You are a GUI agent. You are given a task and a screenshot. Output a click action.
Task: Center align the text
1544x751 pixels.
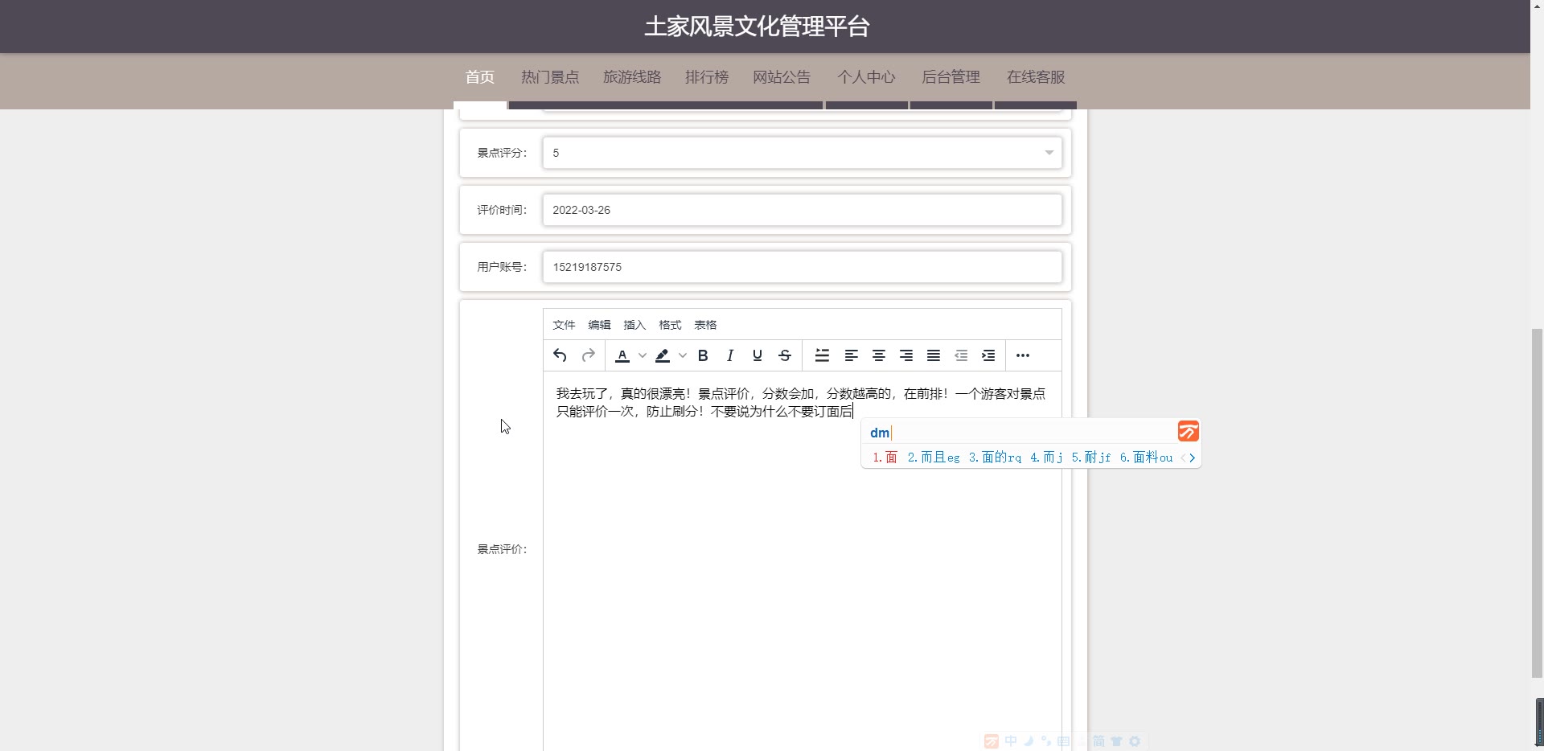879,355
